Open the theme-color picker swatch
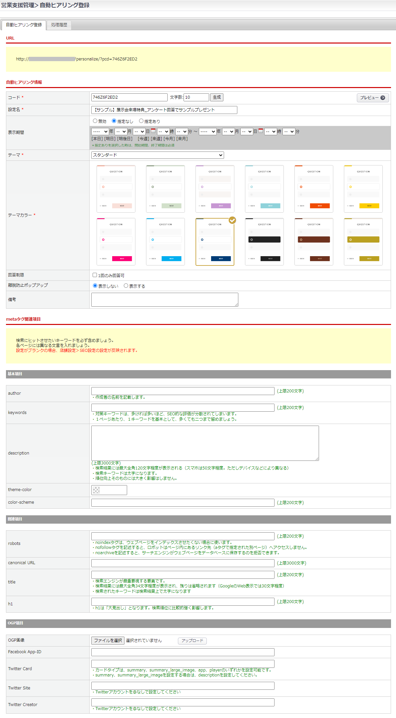This screenshot has height=718, width=396. 109,490
